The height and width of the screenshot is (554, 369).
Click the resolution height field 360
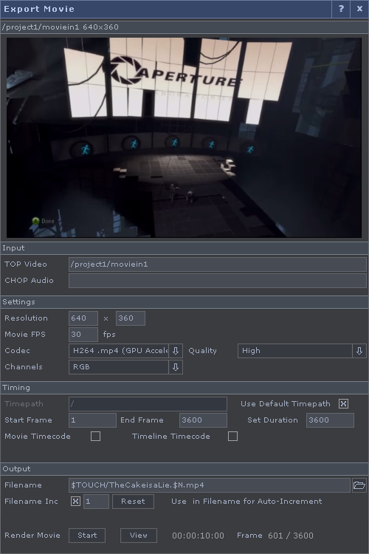tap(131, 318)
